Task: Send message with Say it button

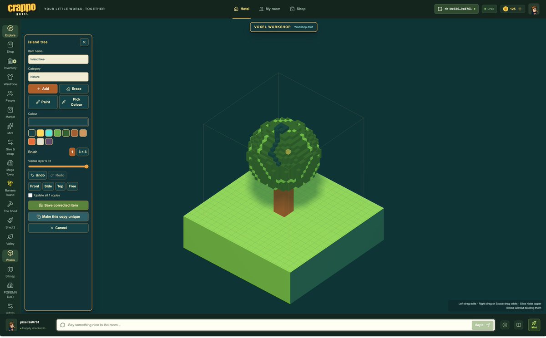Action: pyautogui.click(x=482, y=325)
